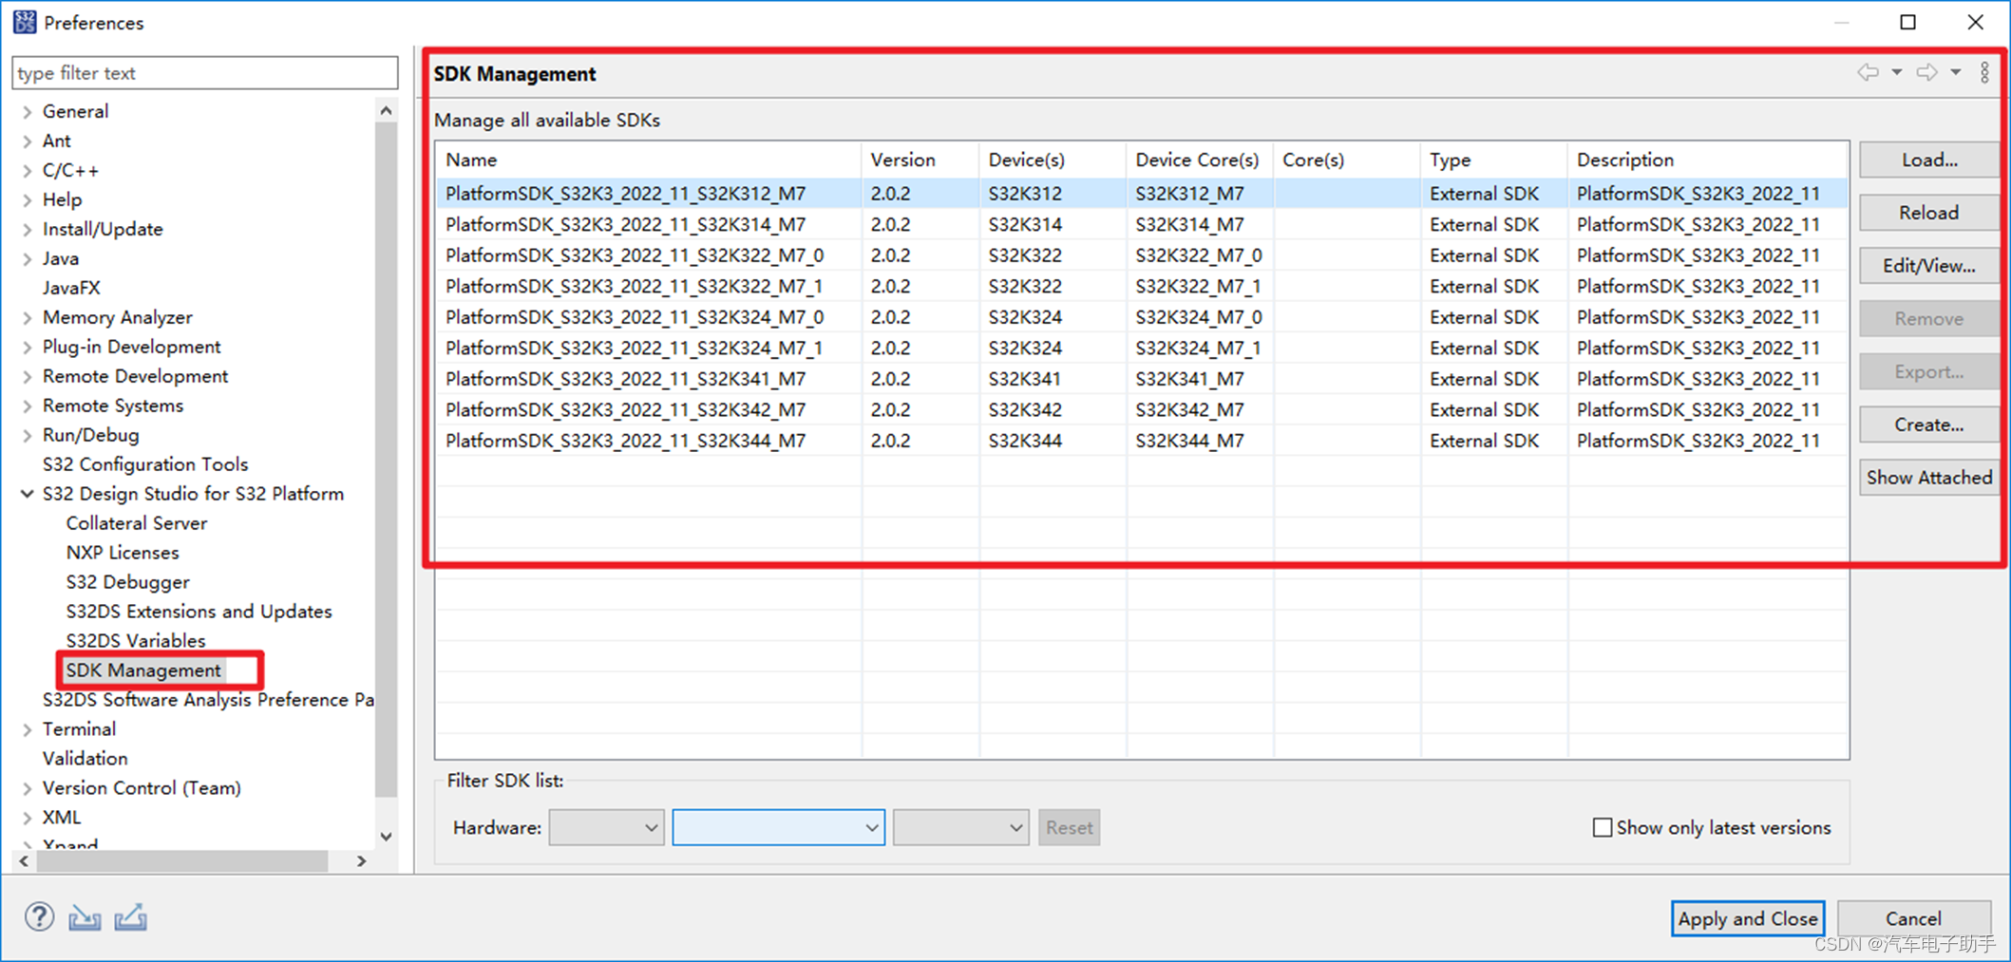2011x962 pixels.
Task: Open S32DS Software Analysis Preference page
Action: tap(208, 700)
